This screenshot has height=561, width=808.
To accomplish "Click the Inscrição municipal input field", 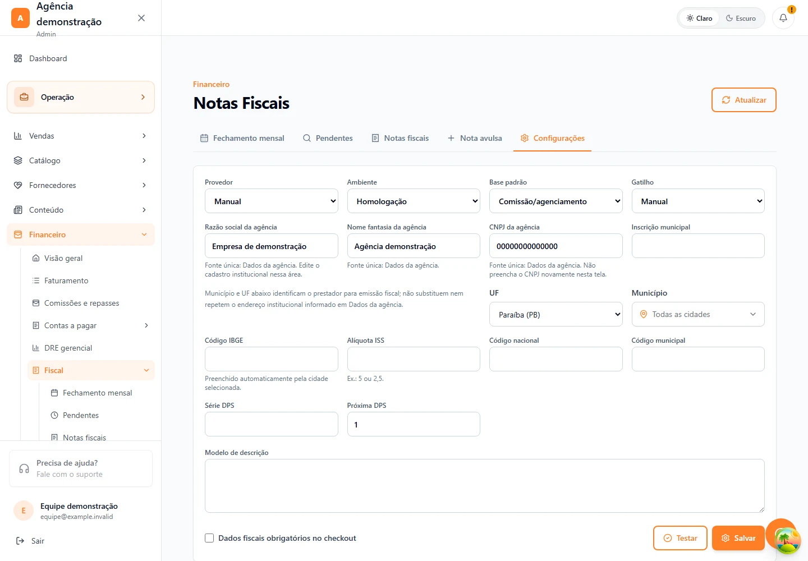I will click(x=698, y=246).
